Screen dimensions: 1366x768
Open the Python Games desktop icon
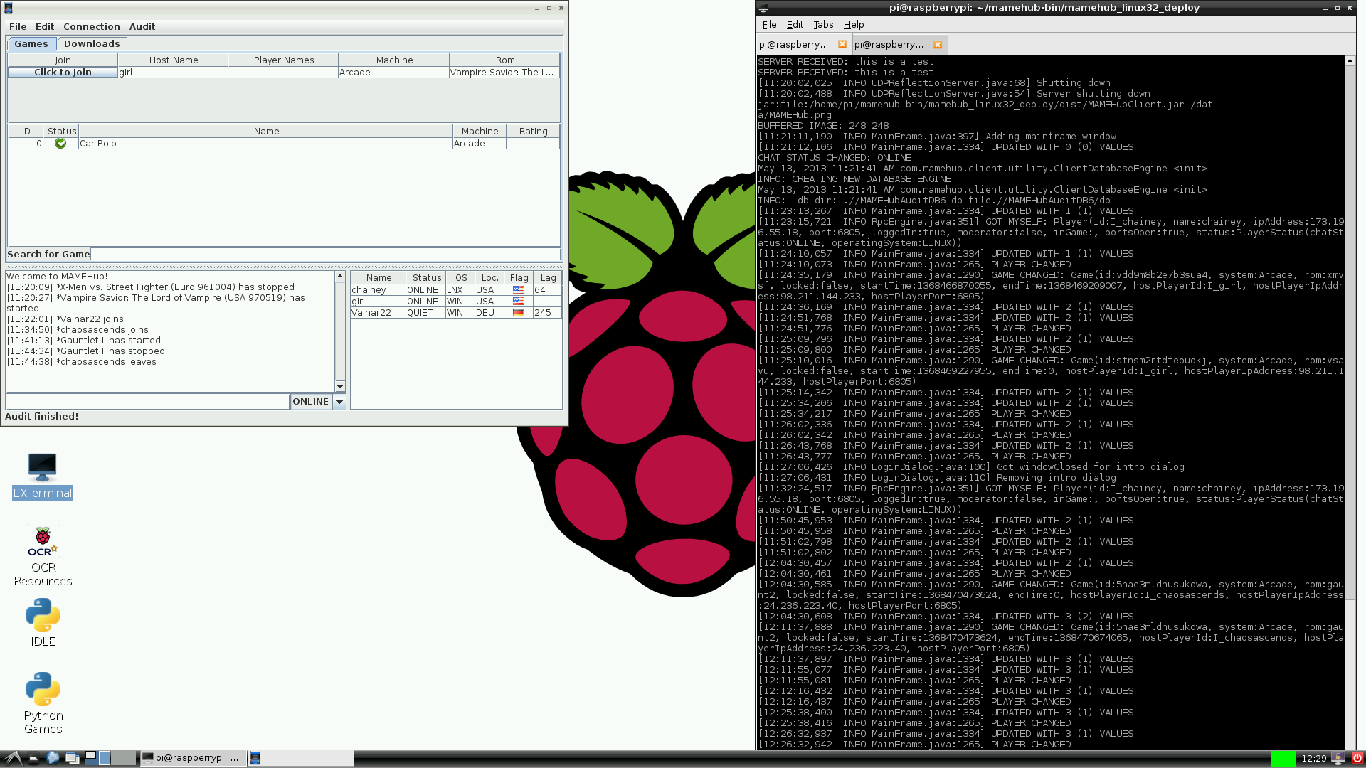pos(43,703)
